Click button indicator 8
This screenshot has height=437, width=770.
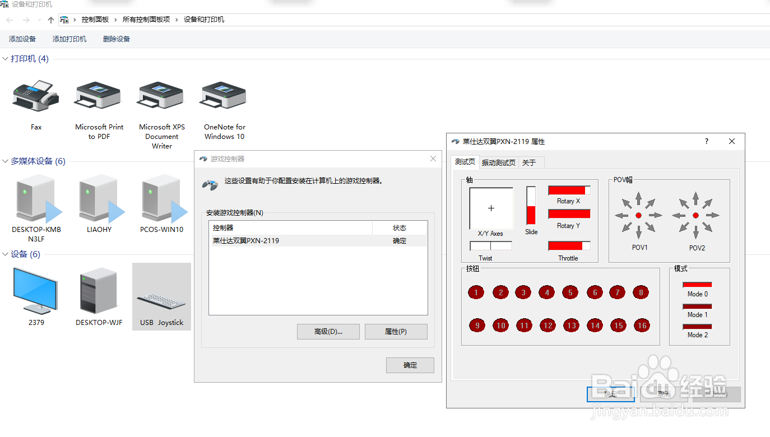tap(641, 292)
